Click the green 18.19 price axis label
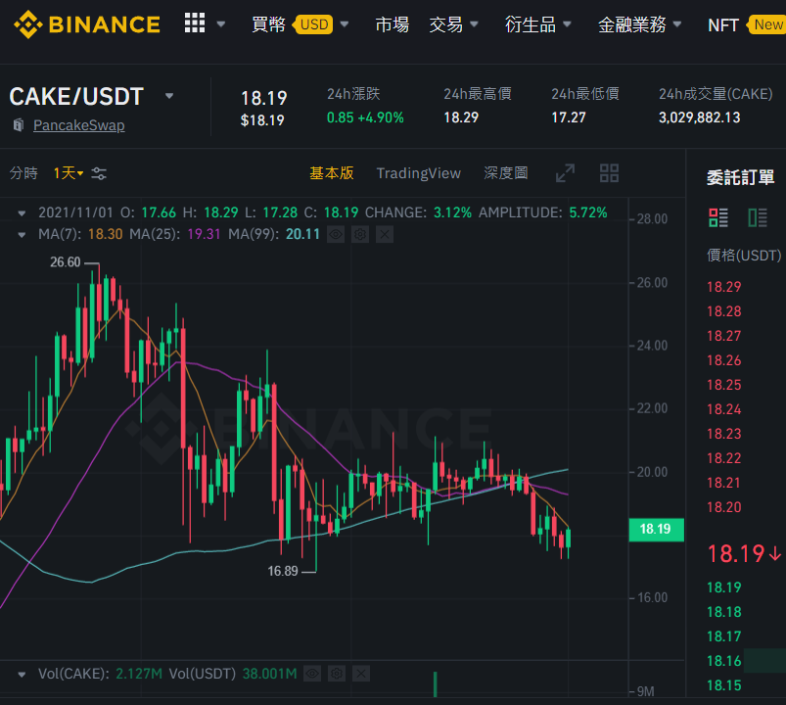The height and width of the screenshot is (705, 786). click(656, 530)
